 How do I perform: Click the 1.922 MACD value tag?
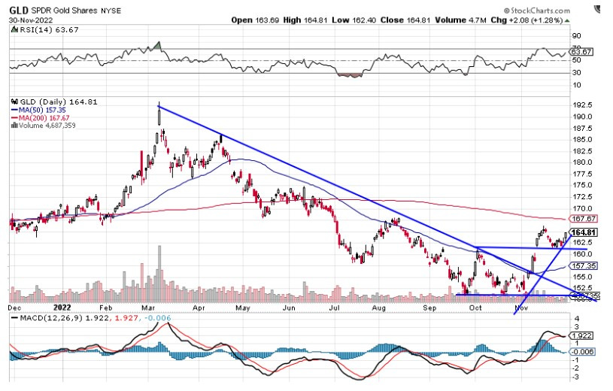[x=582, y=336]
